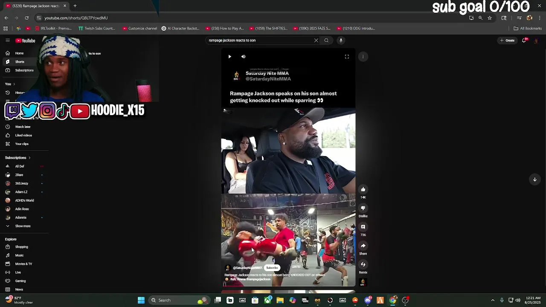Open the DDG Introdu... bookmark
Screen dimensions: 546x307
[x=355, y=29]
